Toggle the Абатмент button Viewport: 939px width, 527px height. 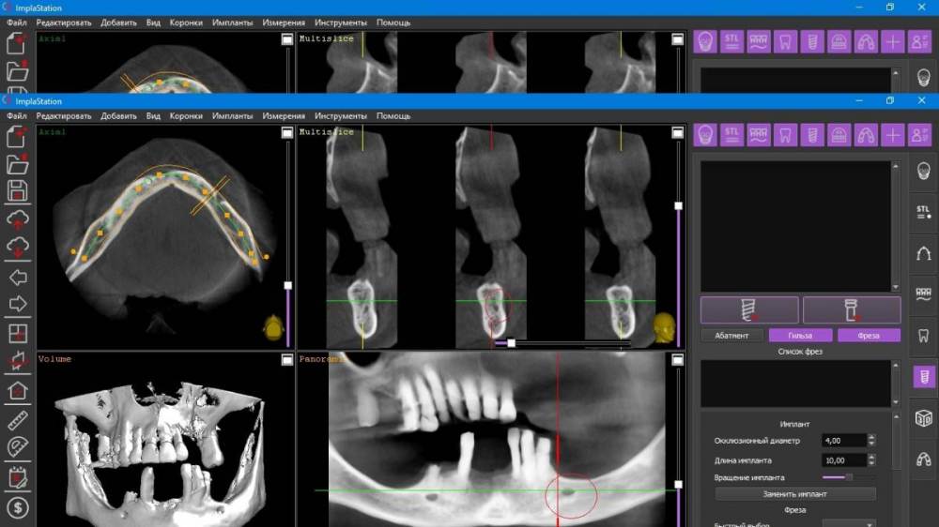(x=731, y=336)
